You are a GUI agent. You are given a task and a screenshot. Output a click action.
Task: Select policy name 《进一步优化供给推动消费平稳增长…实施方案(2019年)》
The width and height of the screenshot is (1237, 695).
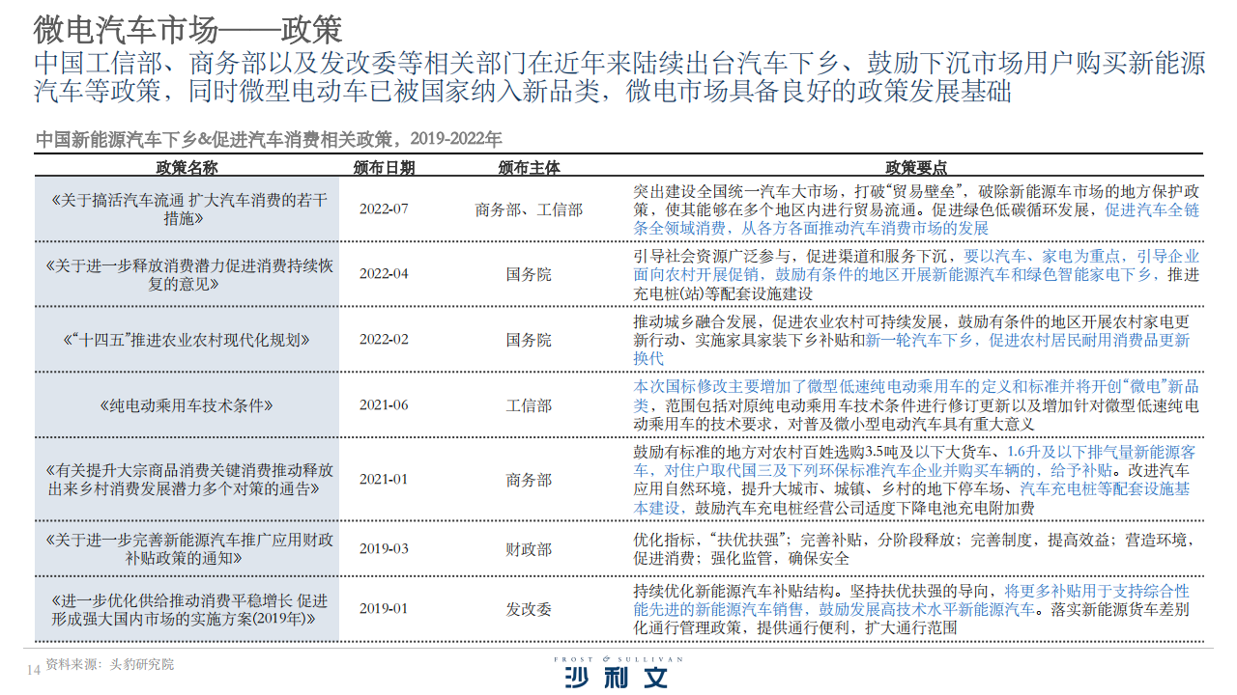[x=187, y=609]
